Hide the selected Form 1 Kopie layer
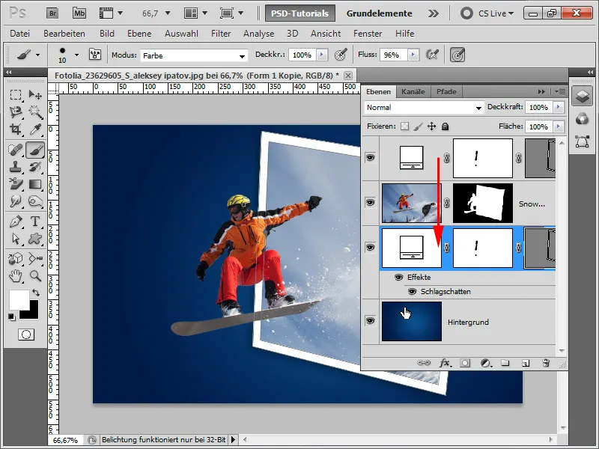This screenshot has width=599, height=449. 370,248
